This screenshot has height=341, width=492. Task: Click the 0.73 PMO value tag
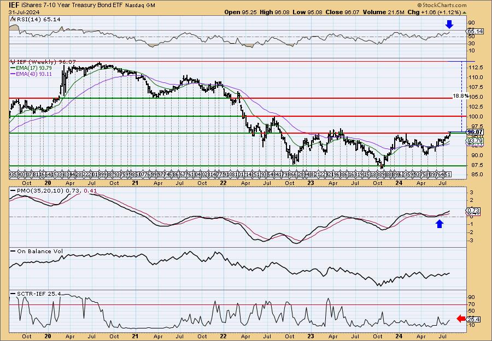pyautogui.click(x=474, y=211)
